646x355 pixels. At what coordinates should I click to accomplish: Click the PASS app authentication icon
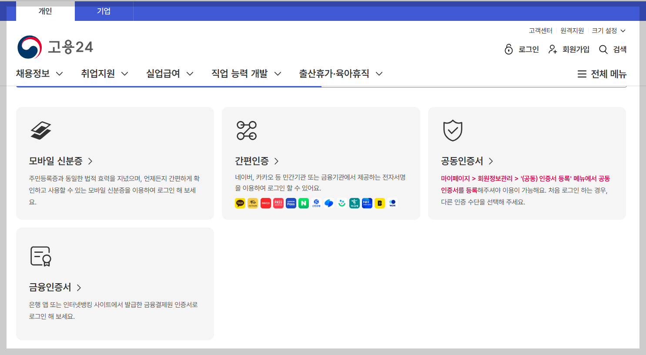pos(278,203)
